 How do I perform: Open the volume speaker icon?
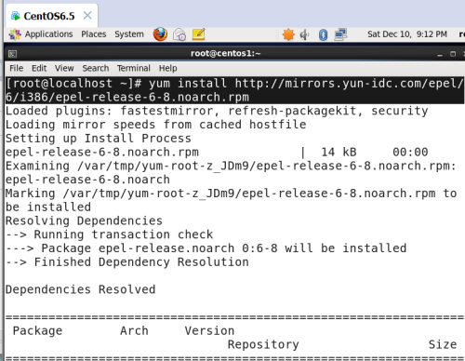(x=304, y=34)
